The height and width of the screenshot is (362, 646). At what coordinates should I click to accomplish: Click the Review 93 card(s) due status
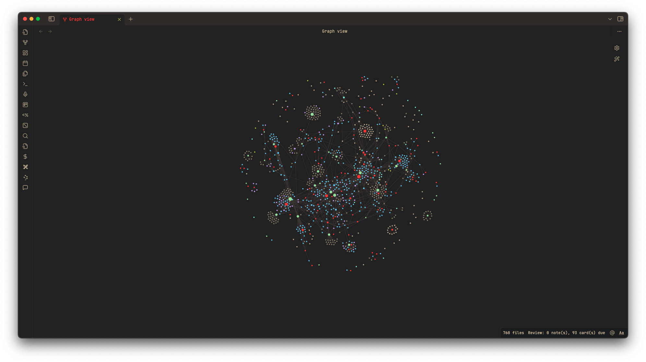coord(566,333)
